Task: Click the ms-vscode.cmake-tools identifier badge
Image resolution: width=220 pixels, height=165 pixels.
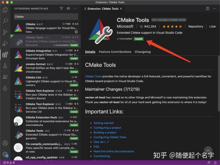Action: pyautogui.click(x=169, y=20)
